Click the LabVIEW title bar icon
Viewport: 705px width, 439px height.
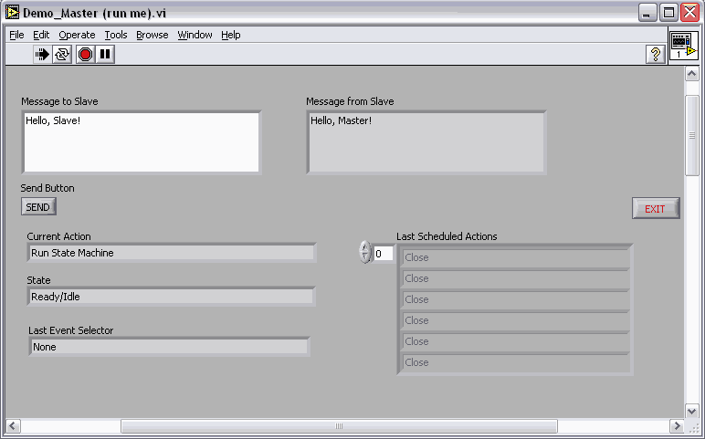pos(13,12)
